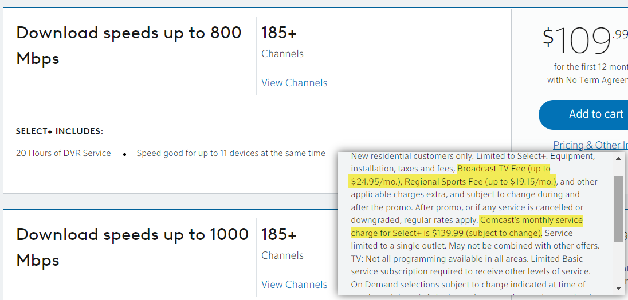Image resolution: width=628 pixels, height=300 pixels.
Task: Click the highlighted 'Comcast's monthly service' text
Action: click(x=531, y=220)
